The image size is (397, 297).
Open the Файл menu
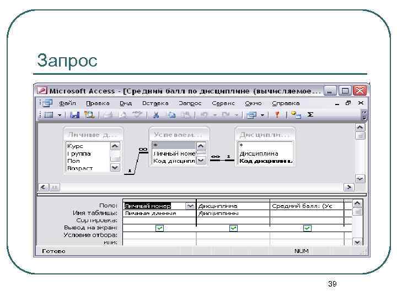click(x=67, y=103)
